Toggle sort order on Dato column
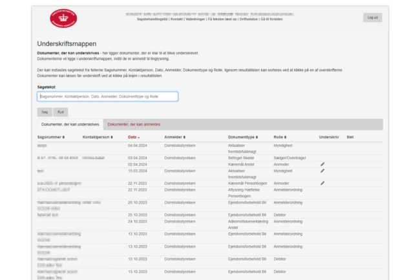Screen dimensions: 420x280 coord(134,137)
